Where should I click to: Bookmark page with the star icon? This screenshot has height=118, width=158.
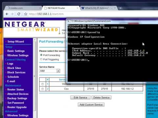pyautogui.click(x=26, y=14)
